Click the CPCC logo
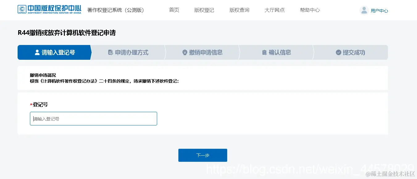Screen dimensions: 417x179 pos(49,10)
